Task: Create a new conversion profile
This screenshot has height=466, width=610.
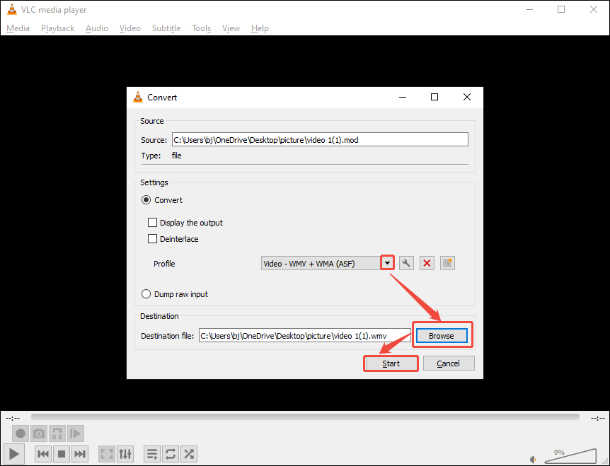Action: tap(447, 262)
